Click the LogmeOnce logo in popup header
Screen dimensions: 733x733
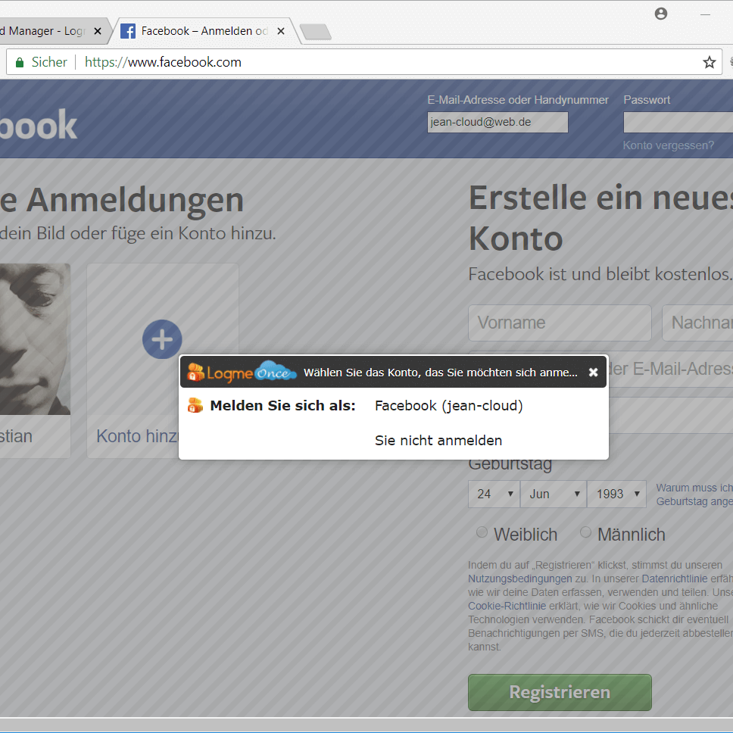point(242,372)
